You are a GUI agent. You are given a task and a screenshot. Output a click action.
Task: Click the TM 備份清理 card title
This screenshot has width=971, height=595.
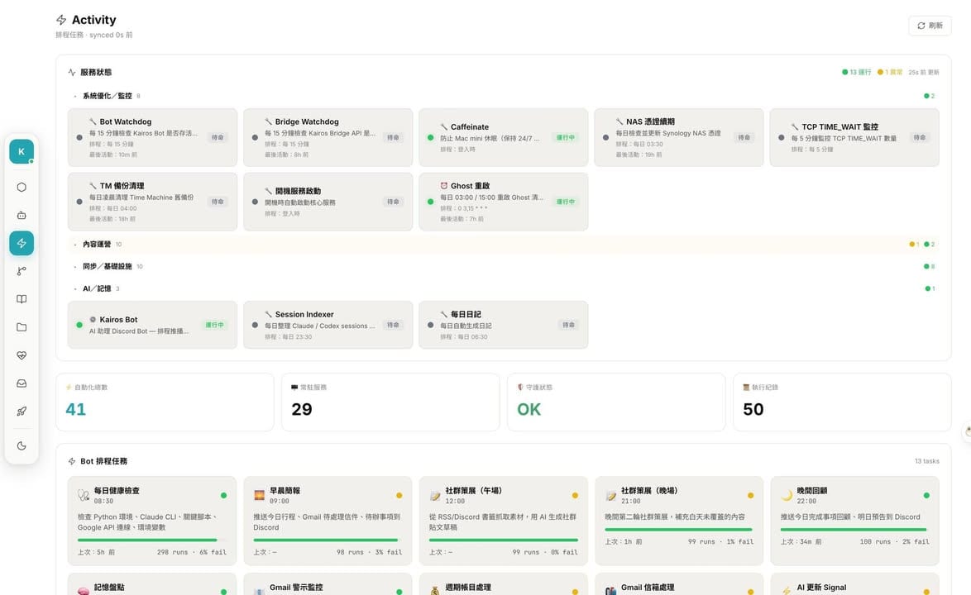[x=122, y=186]
